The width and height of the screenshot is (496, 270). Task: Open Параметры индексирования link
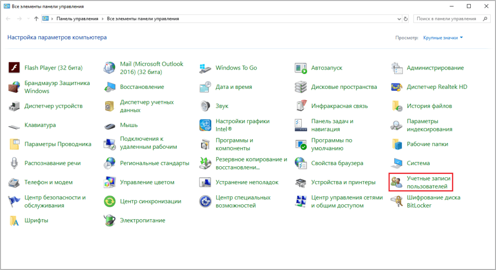point(429,125)
